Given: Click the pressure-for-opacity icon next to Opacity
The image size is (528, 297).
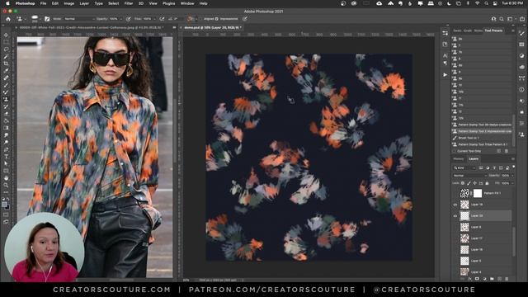Looking at the screenshot, I should pyautogui.click(x=129, y=19).
